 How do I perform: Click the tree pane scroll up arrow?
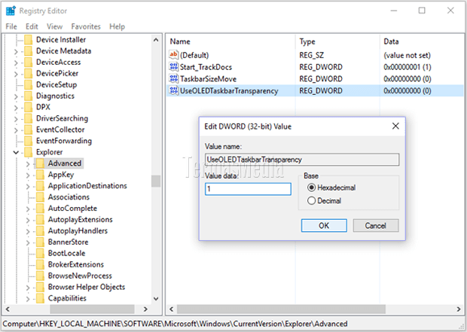156,40
